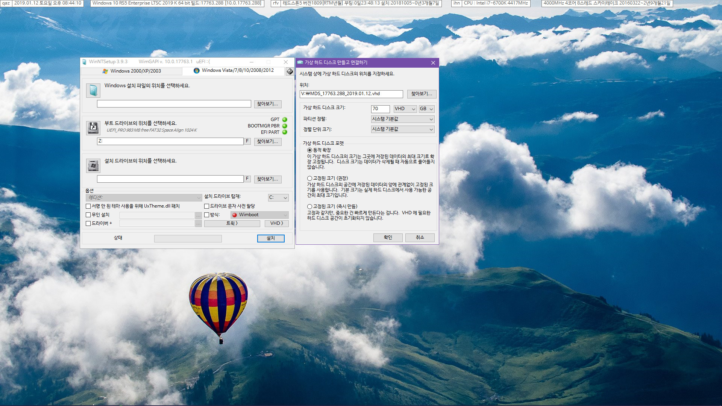The image size is (722, 406).
Task: Expand the tweaks (트윅 >) menu button
Action: (232, 224)
